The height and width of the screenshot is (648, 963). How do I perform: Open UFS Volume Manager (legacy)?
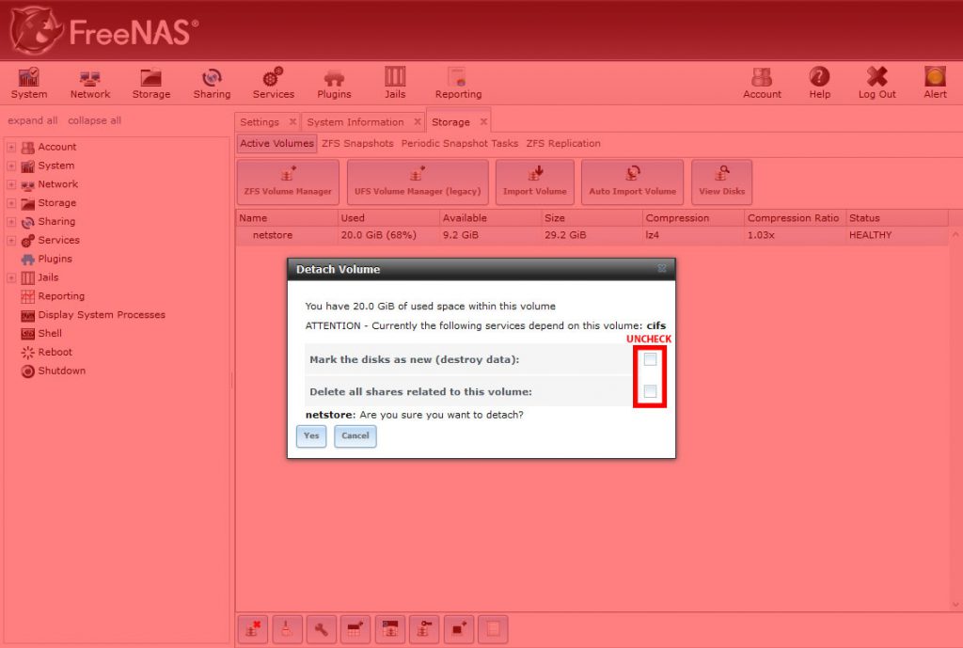click(418, 182)
